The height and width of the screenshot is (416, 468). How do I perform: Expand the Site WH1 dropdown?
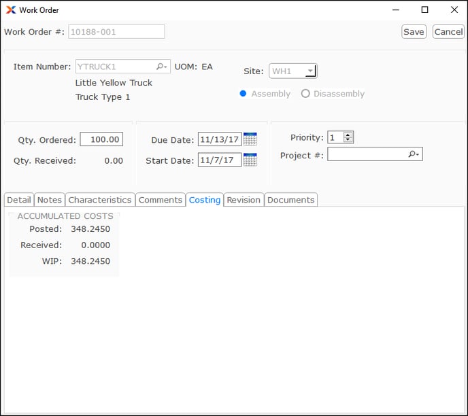pyautogui.click(x=310, y=71)
